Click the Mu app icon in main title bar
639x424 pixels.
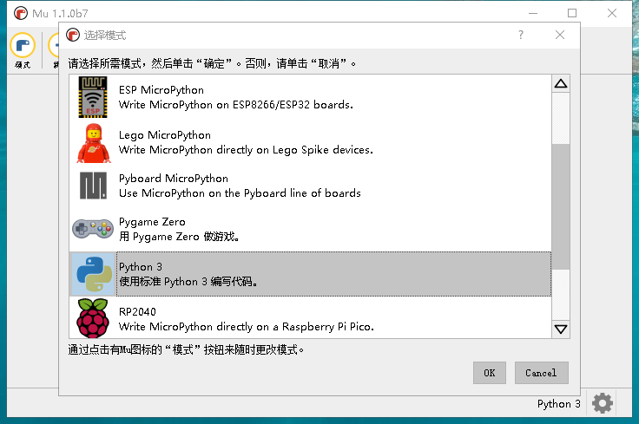point(21,13)
